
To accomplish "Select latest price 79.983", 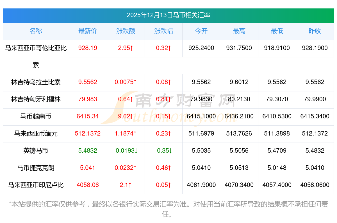I will (88, 99).
